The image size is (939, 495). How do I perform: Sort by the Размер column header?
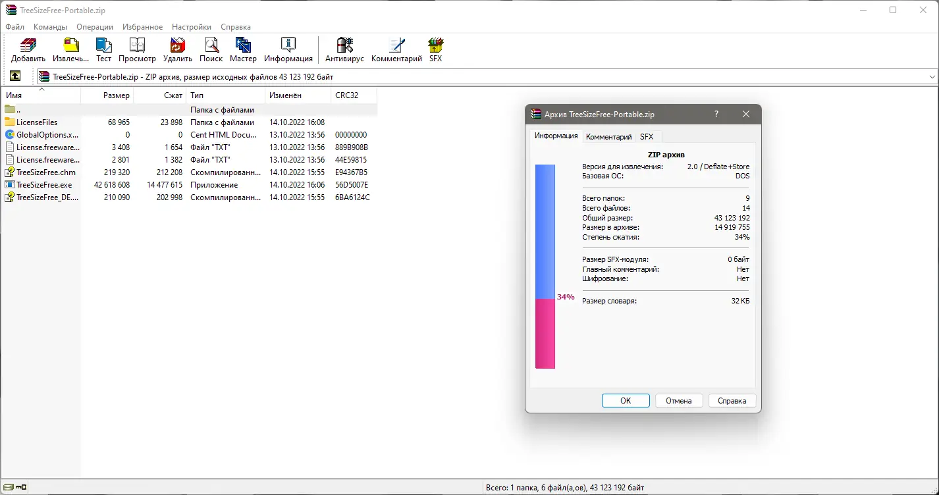107,95
